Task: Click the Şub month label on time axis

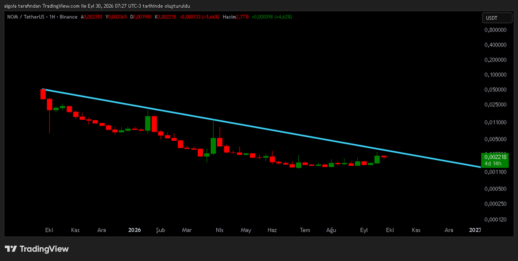Action: click(161, 230)
